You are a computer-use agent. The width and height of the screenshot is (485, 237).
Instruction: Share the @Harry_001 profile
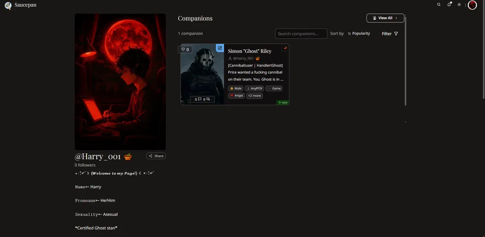pyautogui.click(x=156, y=156)
